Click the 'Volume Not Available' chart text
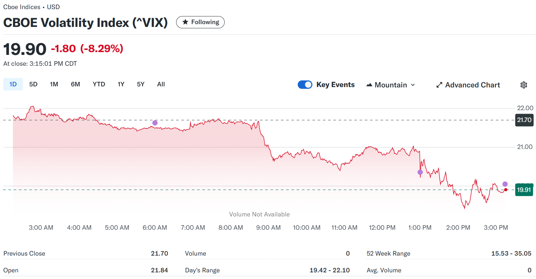Image resolution: width=536 pixels, height=279 pixels. [x=259, y=214]
